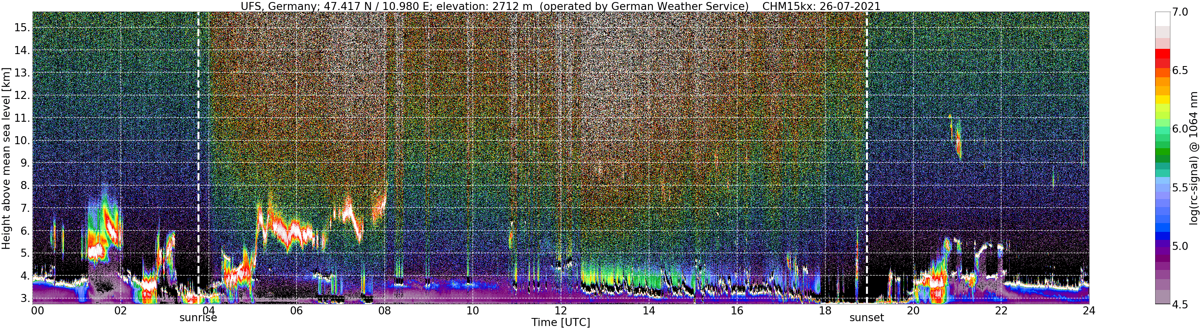The image size is (1202, 330).
Task: Click the '10' time axis tick label
Action: click(473, 310)
